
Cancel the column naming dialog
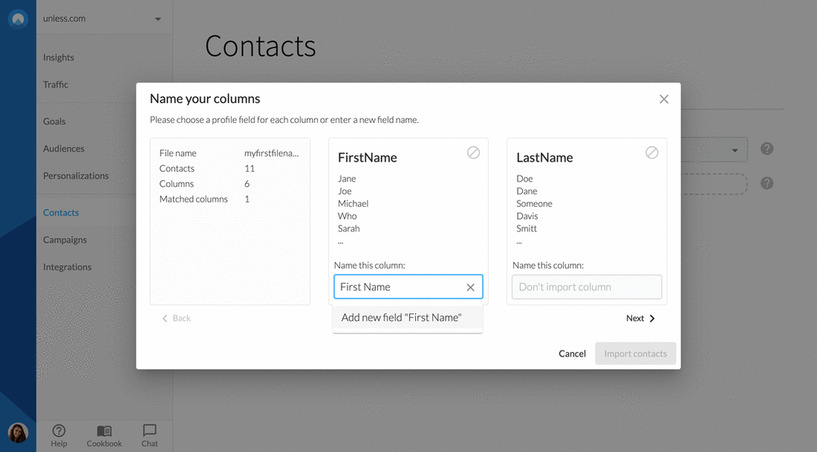pos(572,353)
